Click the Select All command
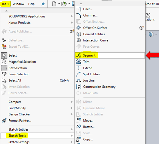Viewport: 159px width, 144px height. [37, 80]
